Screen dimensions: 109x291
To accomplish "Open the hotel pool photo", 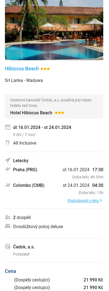I will 54,30.
